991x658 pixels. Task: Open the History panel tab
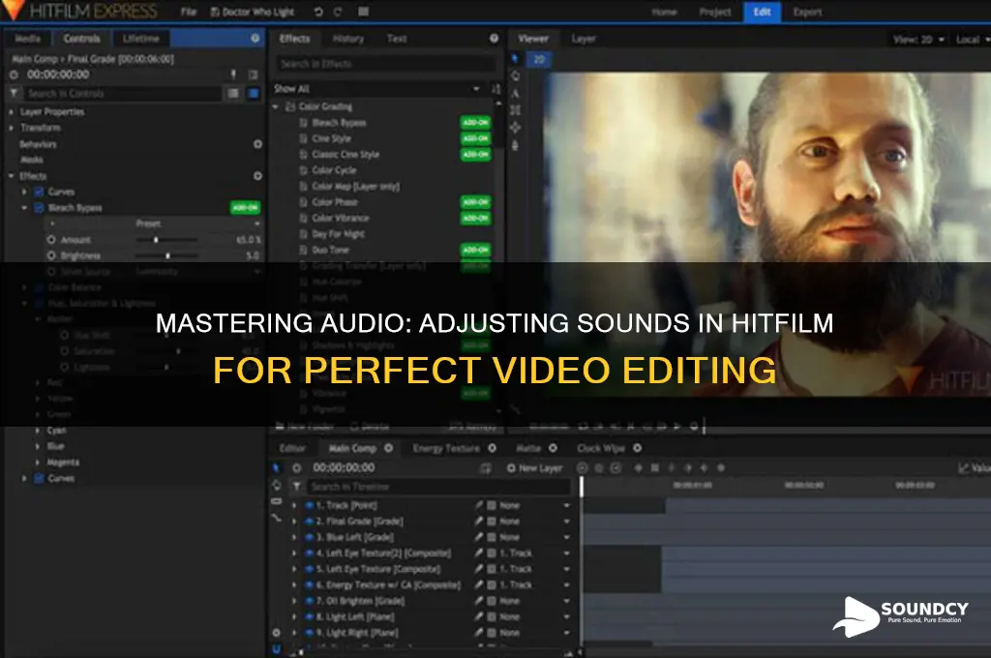[x=348, y=39]
